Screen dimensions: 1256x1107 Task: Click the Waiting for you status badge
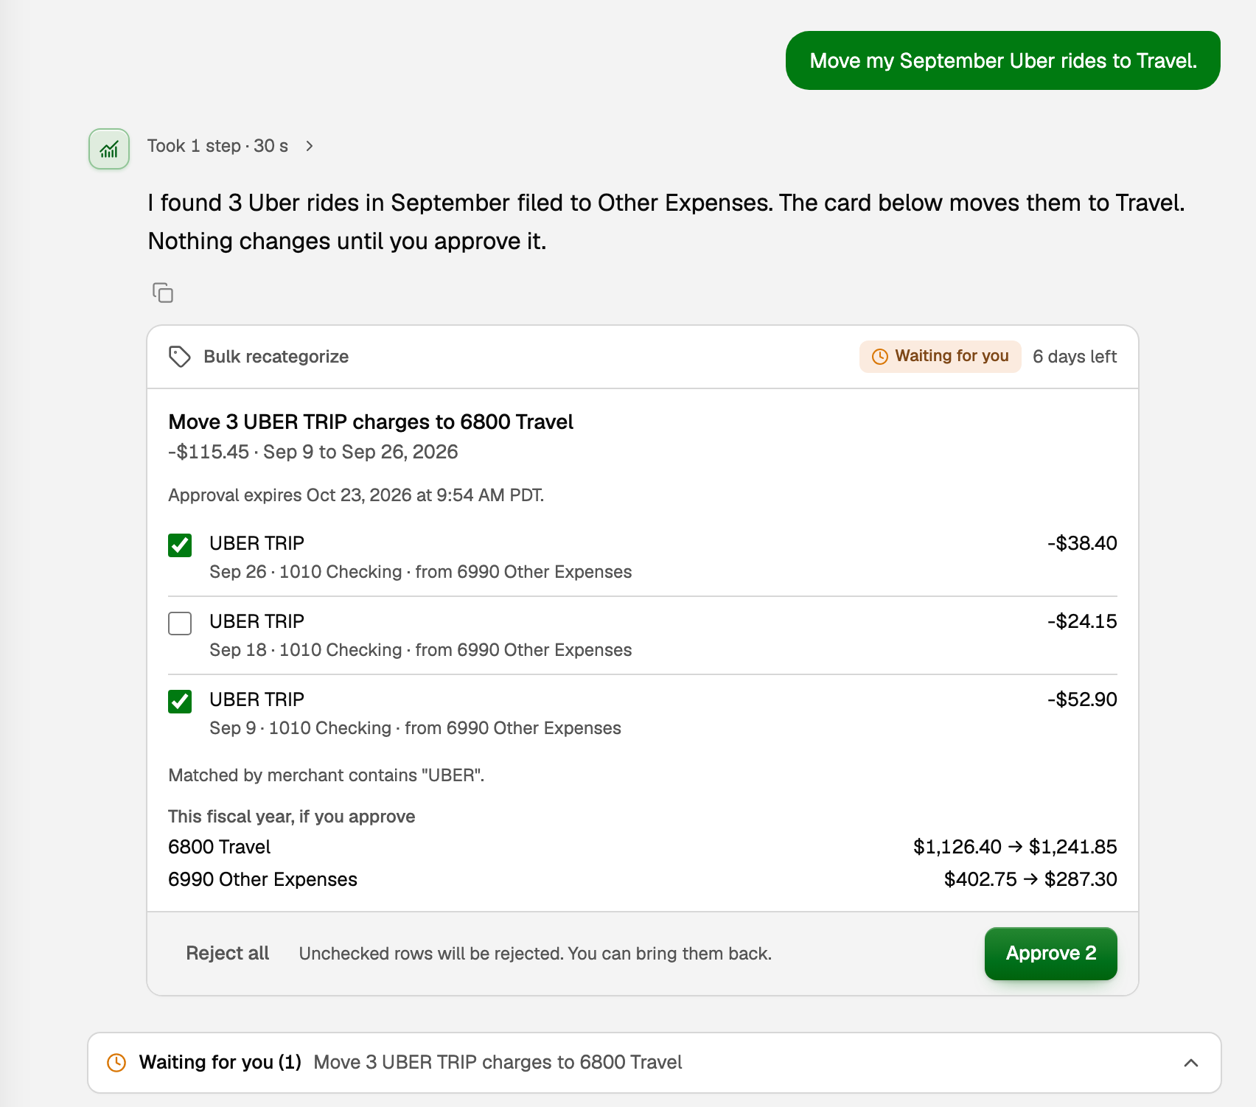[940, 357]
